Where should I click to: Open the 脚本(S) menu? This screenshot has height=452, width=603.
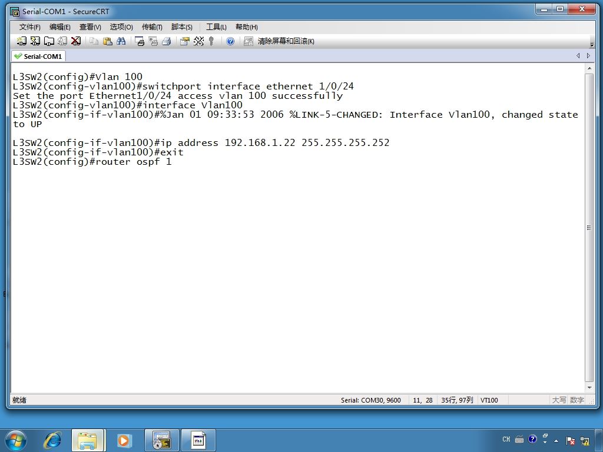click(x=181, y=27)
